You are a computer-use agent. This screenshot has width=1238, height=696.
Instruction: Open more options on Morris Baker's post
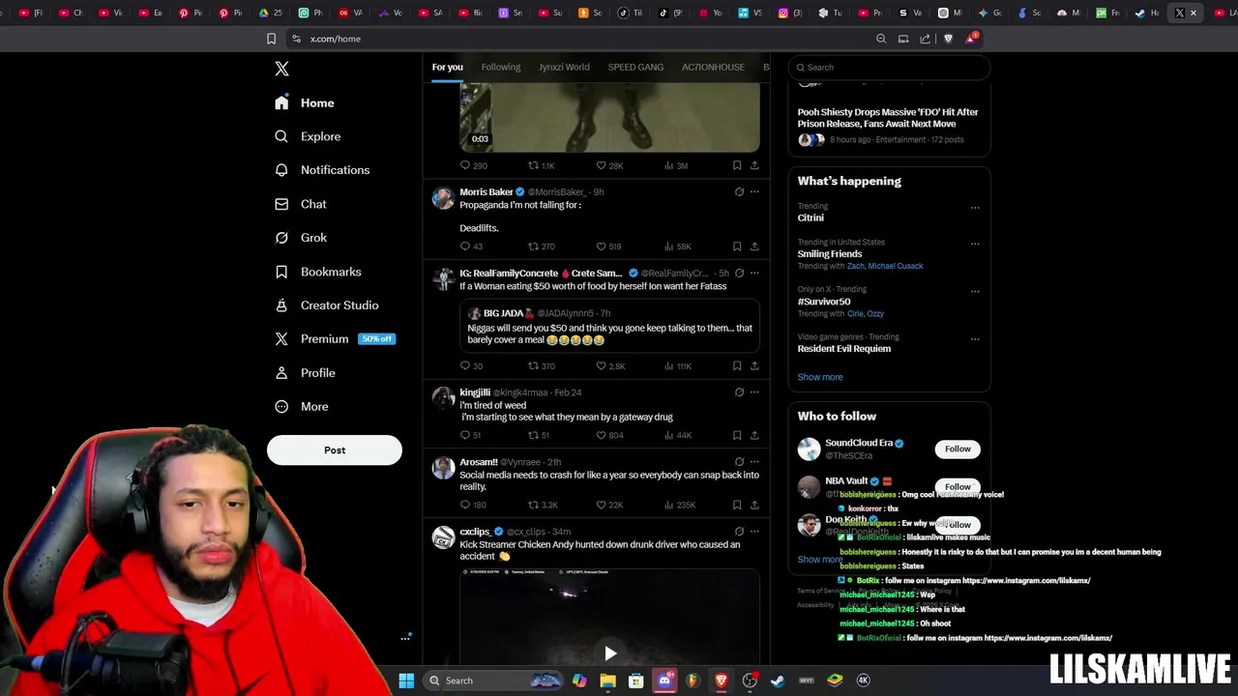pyautogui.click(x=754, y=191)
